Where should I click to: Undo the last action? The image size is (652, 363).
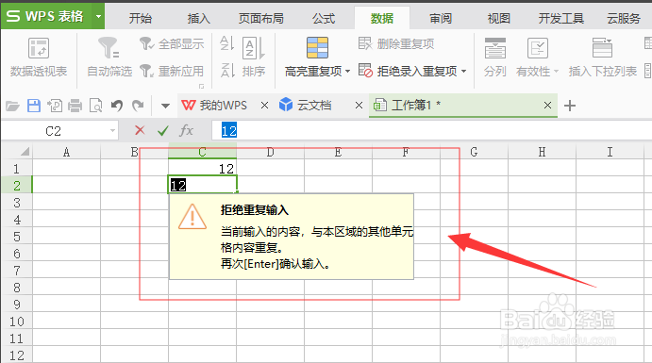[x=117, y=106]
